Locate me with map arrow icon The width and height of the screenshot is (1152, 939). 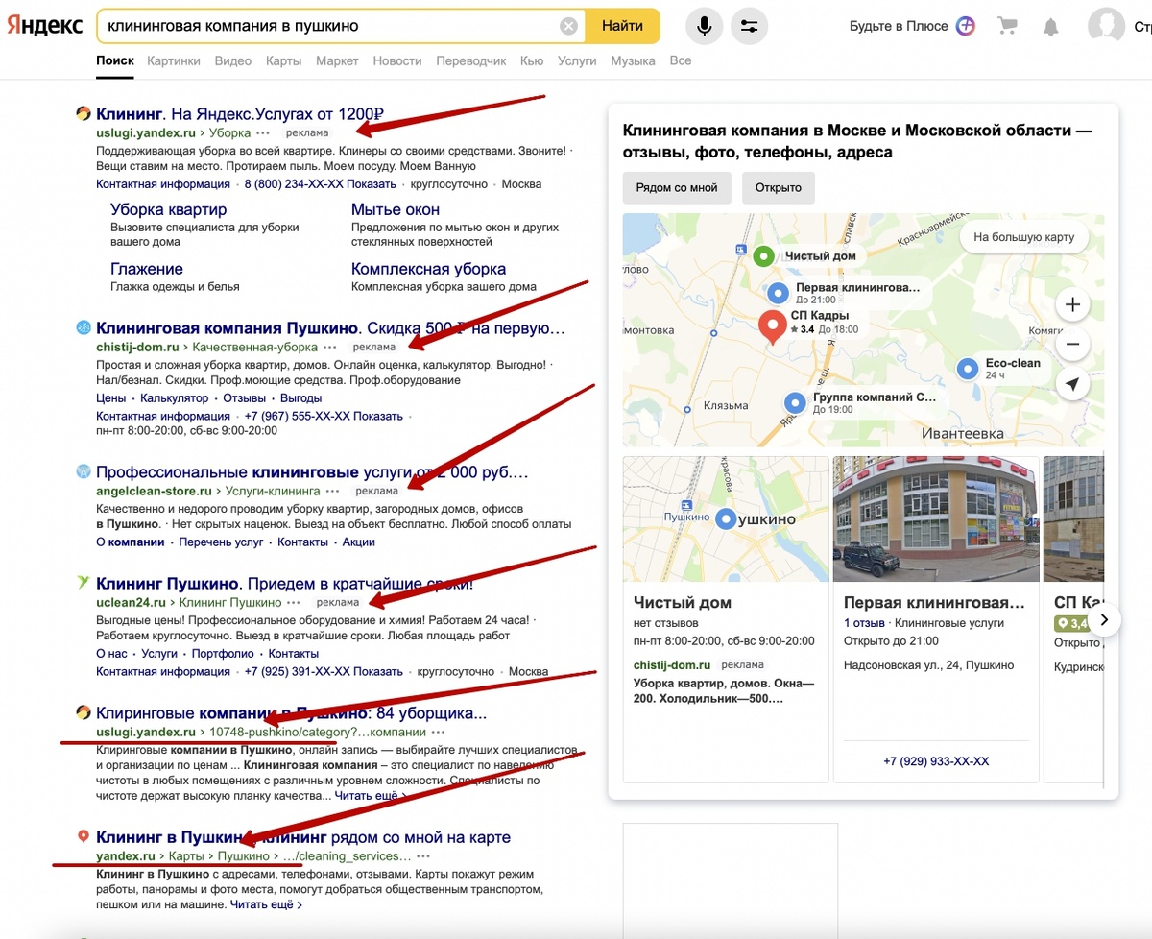pyautogui.click(x=1072, y=384)
